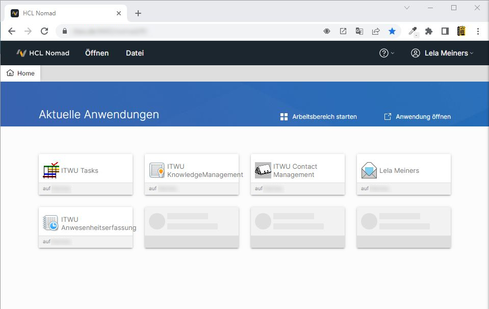Open the ITWU Anwesenheitserfassung clock icon
The height and width of the screenshot is (309, 489).
coord(50,223)
